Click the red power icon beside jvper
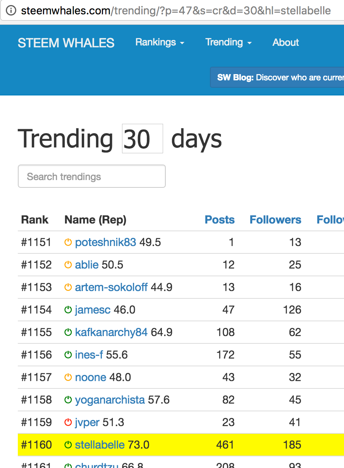The height and width of the screenshot is (468, 344). click(68, 423)
